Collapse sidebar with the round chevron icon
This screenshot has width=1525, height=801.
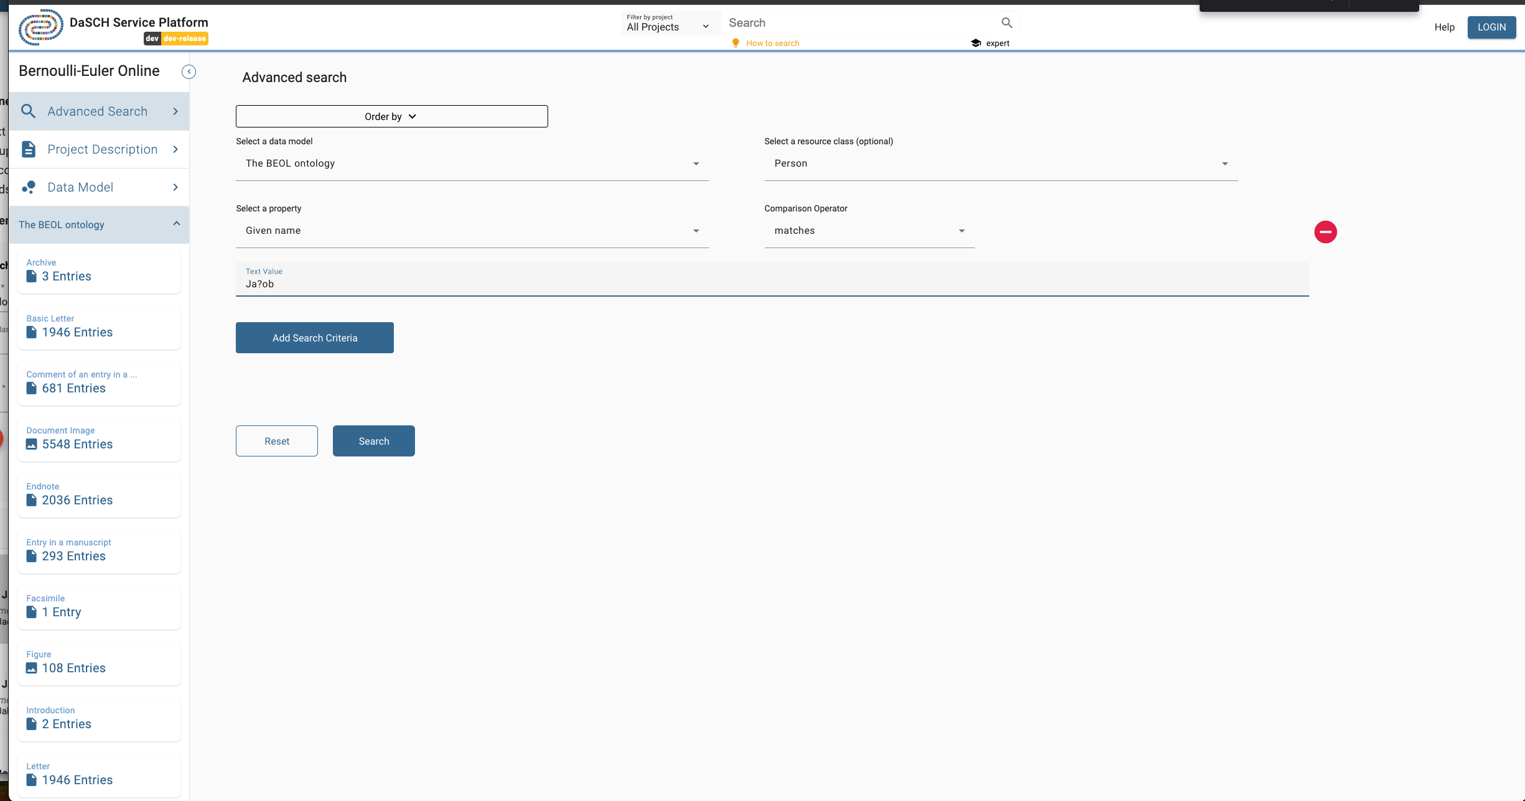click(189, 72)
